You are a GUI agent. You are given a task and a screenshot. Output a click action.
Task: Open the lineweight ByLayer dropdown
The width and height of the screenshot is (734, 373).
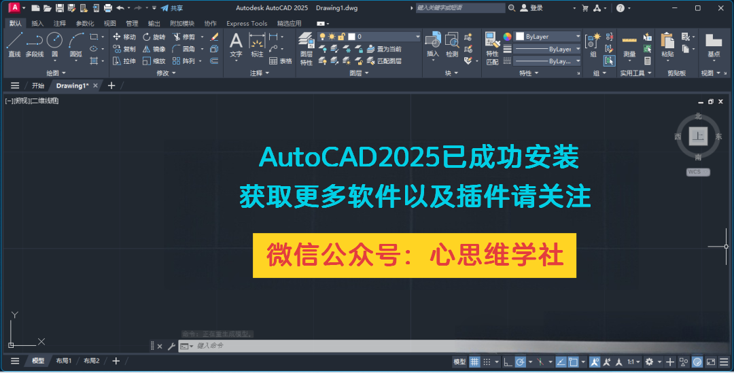point(548,49)
